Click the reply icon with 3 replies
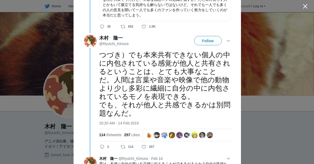 pyautogui.click(x=102, y=147)
